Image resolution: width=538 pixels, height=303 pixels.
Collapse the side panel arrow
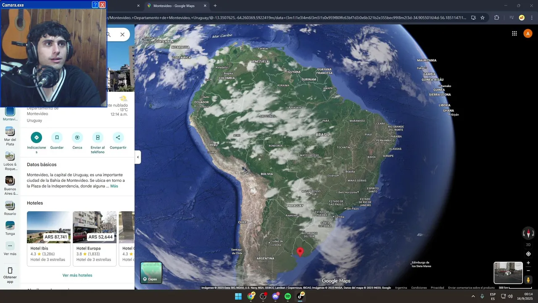(138, 157)
